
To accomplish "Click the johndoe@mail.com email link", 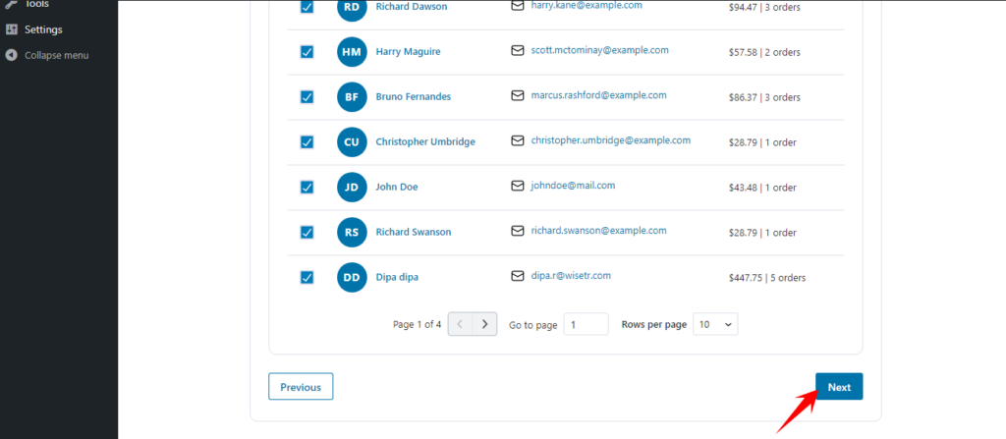I will [573, 186].
